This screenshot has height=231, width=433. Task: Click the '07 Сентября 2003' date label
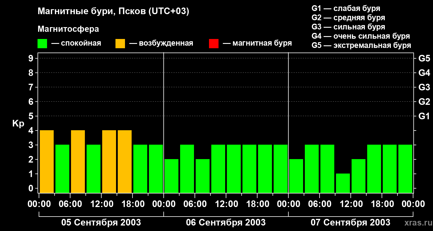350,222
